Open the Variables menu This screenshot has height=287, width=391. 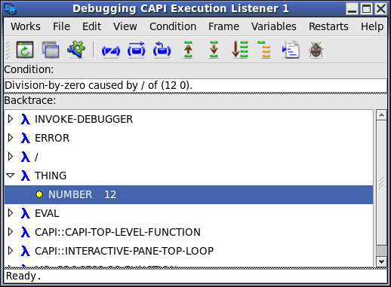pyautogui.click(x=274, y=26)
